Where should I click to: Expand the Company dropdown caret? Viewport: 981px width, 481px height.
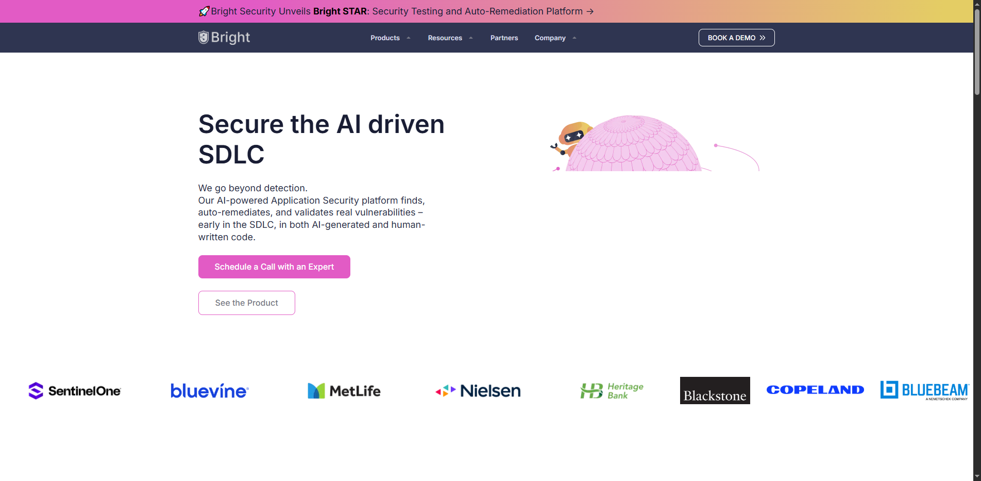(574, 38)
